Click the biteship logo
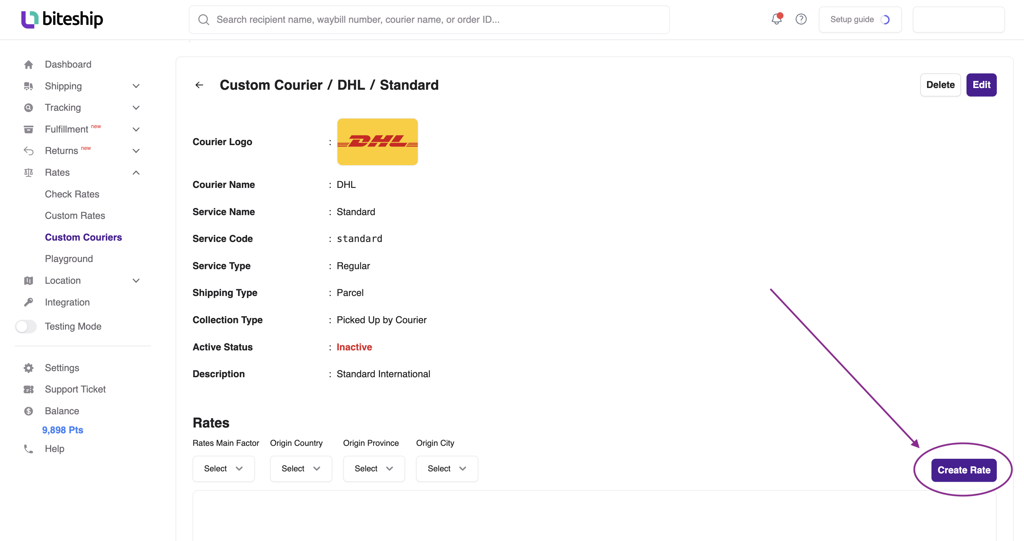Screen dimensions: 1024x541 pyautogui.click(x=62, y=19)
